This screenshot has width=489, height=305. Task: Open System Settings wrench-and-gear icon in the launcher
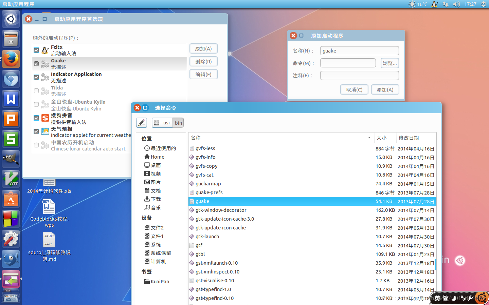pyautogui.click(x=11, y=239)
